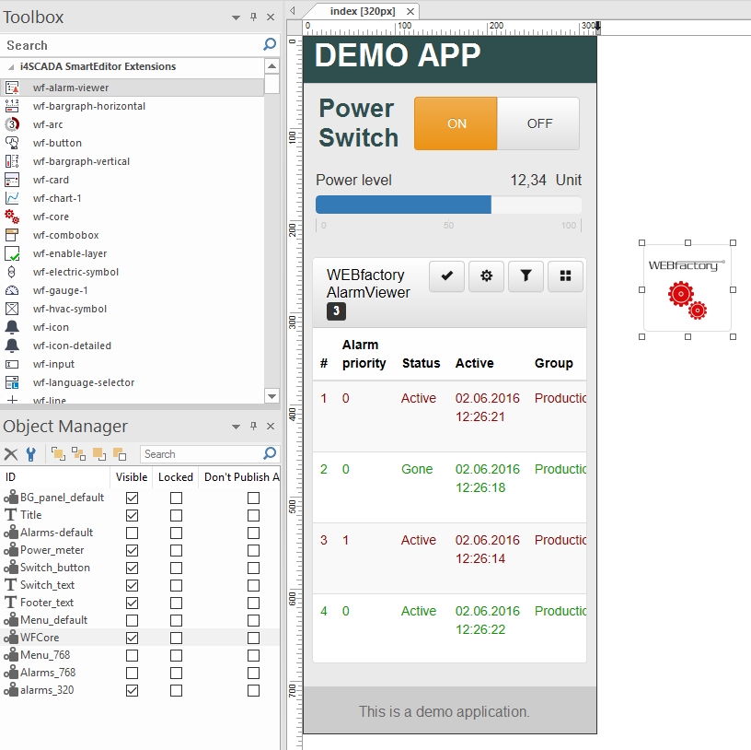
Task: Select the wf-language-selector icon
Action: point(12,382)
